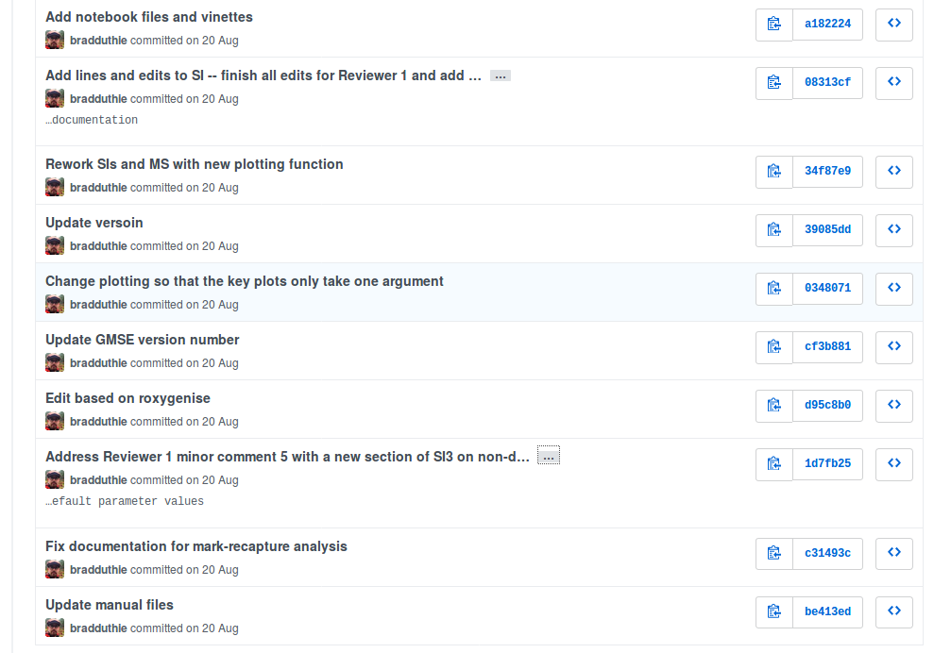Open the Change plotting commit message link
This screenshot has width=934, height=653.
pyautogui.click(x=245, y=280)
